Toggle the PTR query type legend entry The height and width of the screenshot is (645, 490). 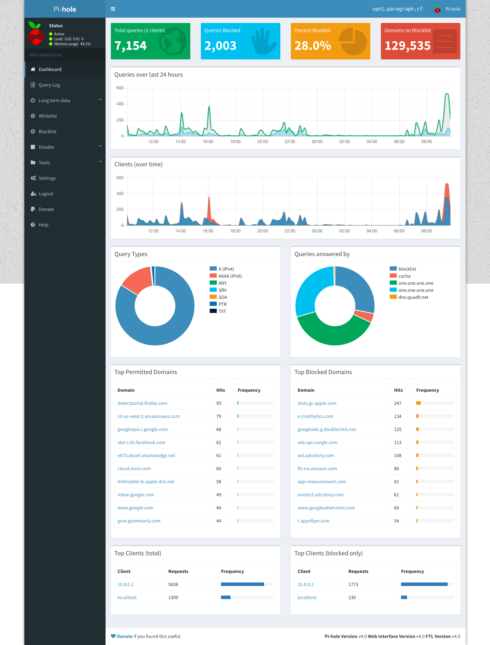(218, 304)
